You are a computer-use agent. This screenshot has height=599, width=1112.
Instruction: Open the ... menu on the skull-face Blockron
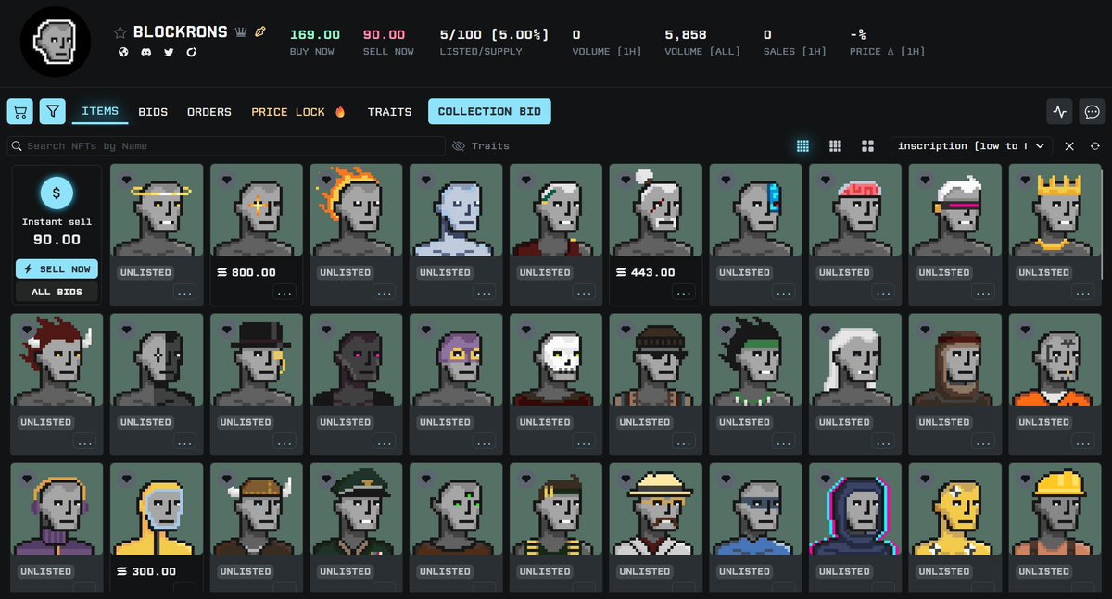click(x=584, y=443)
